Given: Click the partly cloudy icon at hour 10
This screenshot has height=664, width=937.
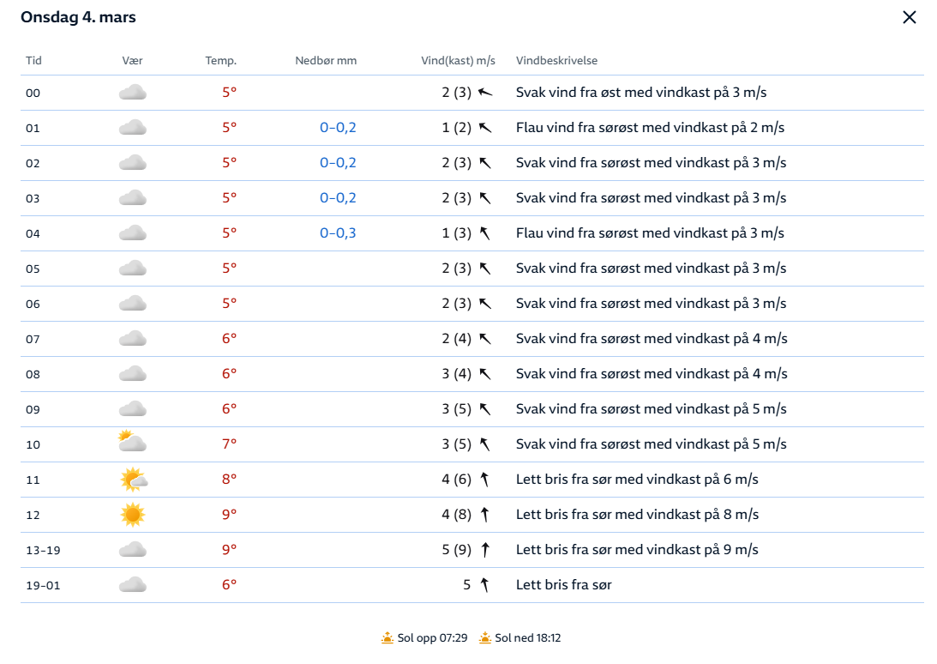Looking at the screenshot, I should pos(132,443).
